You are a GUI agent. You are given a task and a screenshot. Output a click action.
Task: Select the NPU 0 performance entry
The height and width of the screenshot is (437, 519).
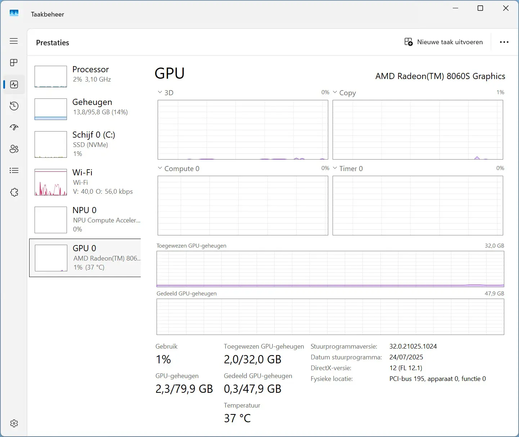coord(85,220)
